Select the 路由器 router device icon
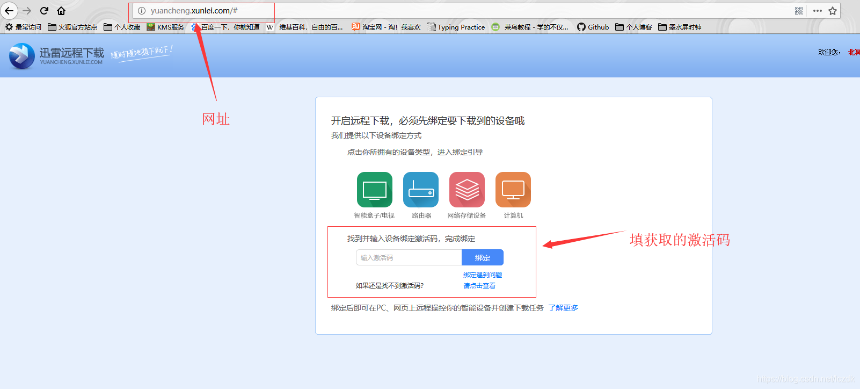 click(421, 190)
